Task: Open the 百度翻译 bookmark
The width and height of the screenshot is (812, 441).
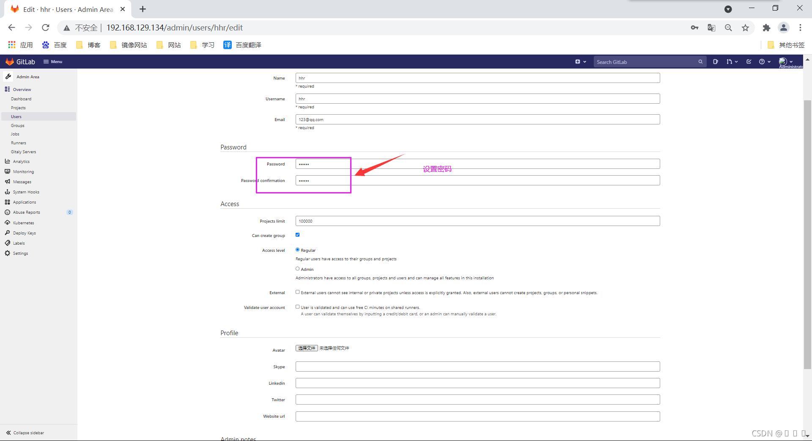Action: pos(242,45)
